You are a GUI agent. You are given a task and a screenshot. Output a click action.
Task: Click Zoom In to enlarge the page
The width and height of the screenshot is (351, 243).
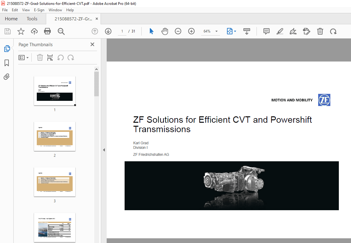pos(191,31)
